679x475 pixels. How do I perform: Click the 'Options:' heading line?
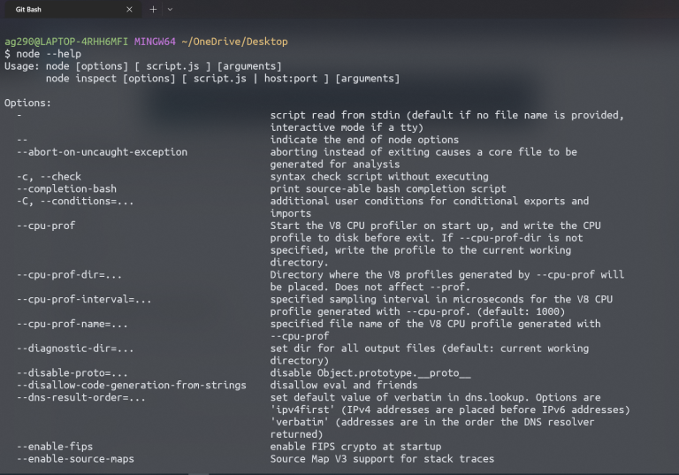tap(27, 103)
